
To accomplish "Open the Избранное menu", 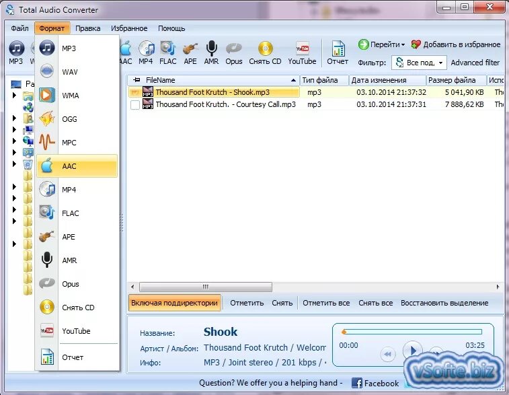I will pyautogui.click(x=129, y=28).
